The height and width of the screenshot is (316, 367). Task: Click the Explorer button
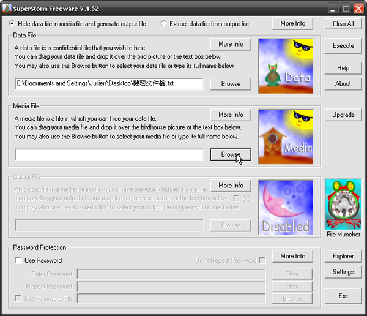click(343, 256)
